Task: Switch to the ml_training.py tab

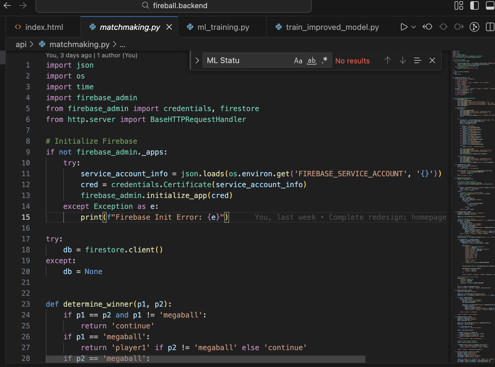Action: pyautogui.click(x=223, y=27)
